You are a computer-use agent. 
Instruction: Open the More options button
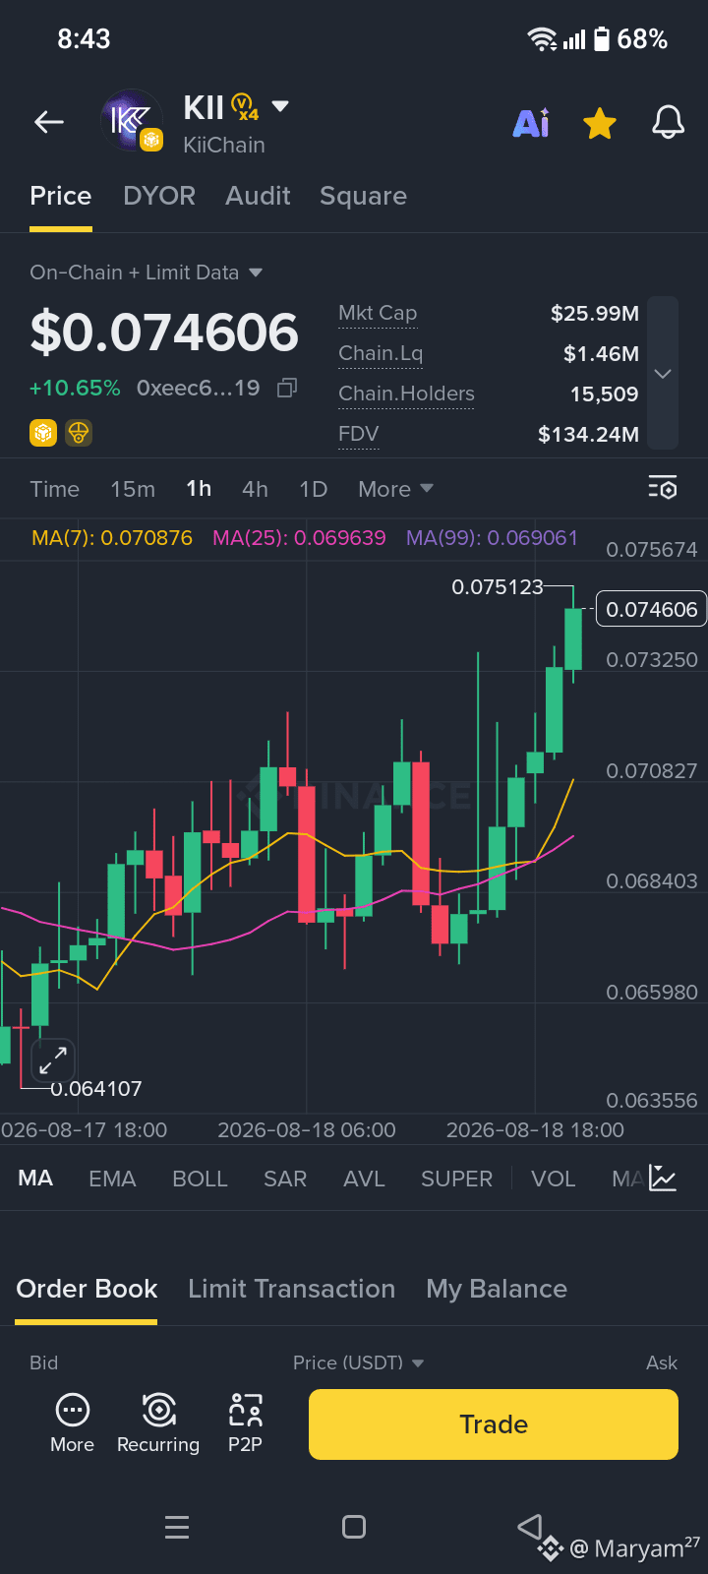pyautogui.click(x=72, y=1423)
